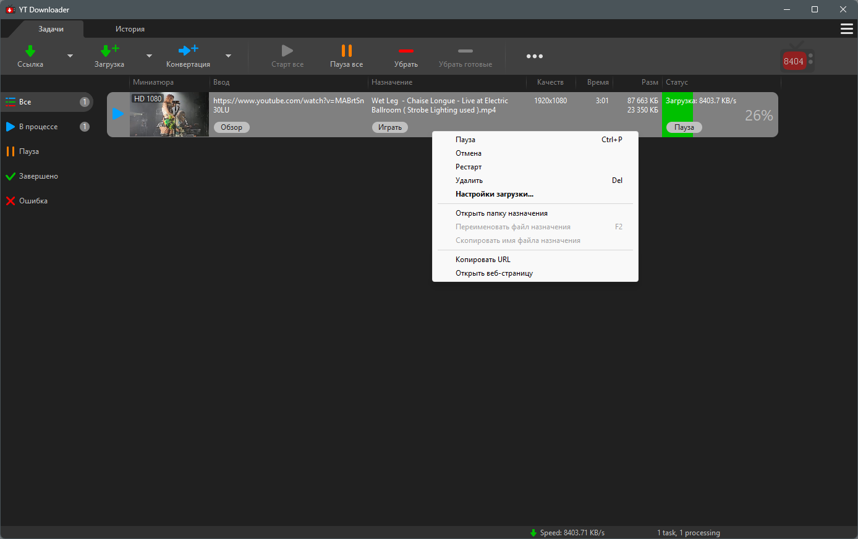The height and width of the screenshot is (539, 858).
Task: Click the YT Downloader app logo
Action: tap(10, 9)
